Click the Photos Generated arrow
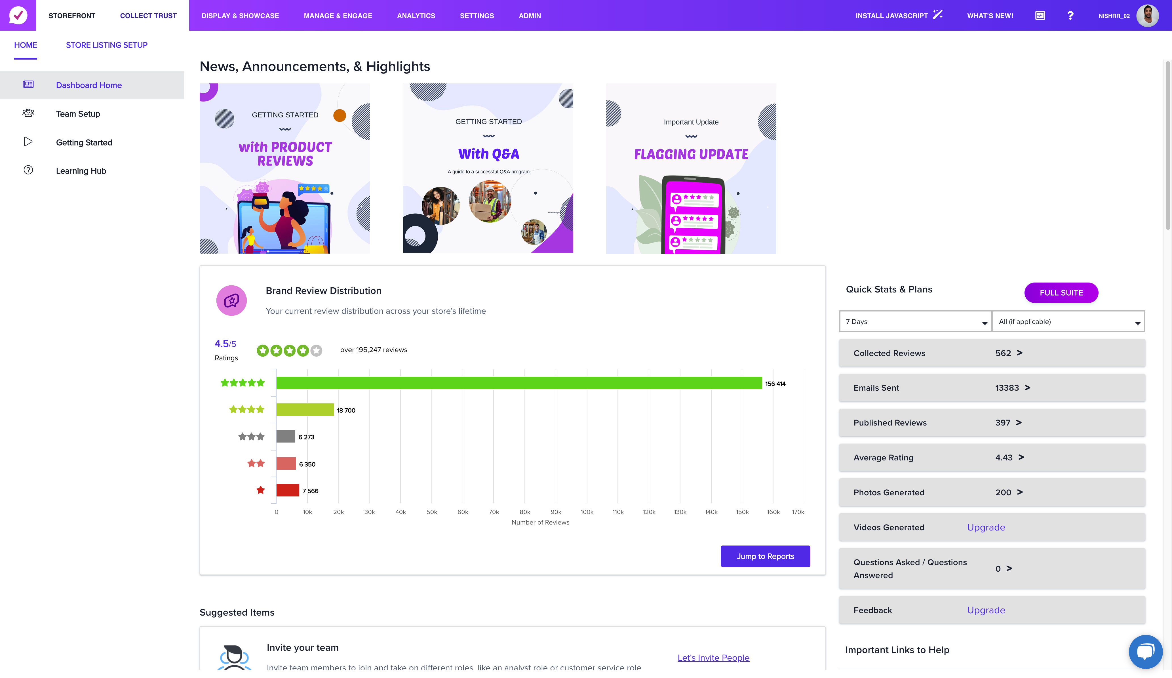The height and width of the screenshot is (678, 1172). point(1019,492)
